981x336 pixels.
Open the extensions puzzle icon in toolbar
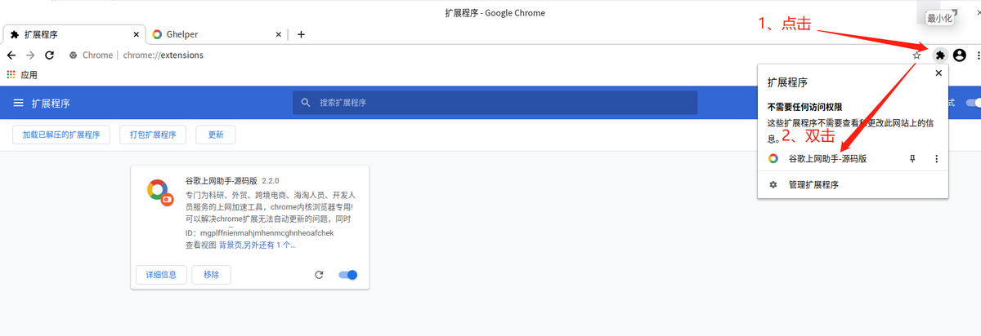(940, 55)
